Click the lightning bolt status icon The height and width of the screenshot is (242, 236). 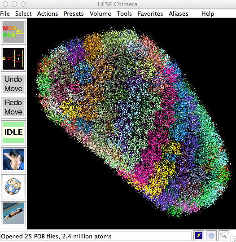[199, 236]
